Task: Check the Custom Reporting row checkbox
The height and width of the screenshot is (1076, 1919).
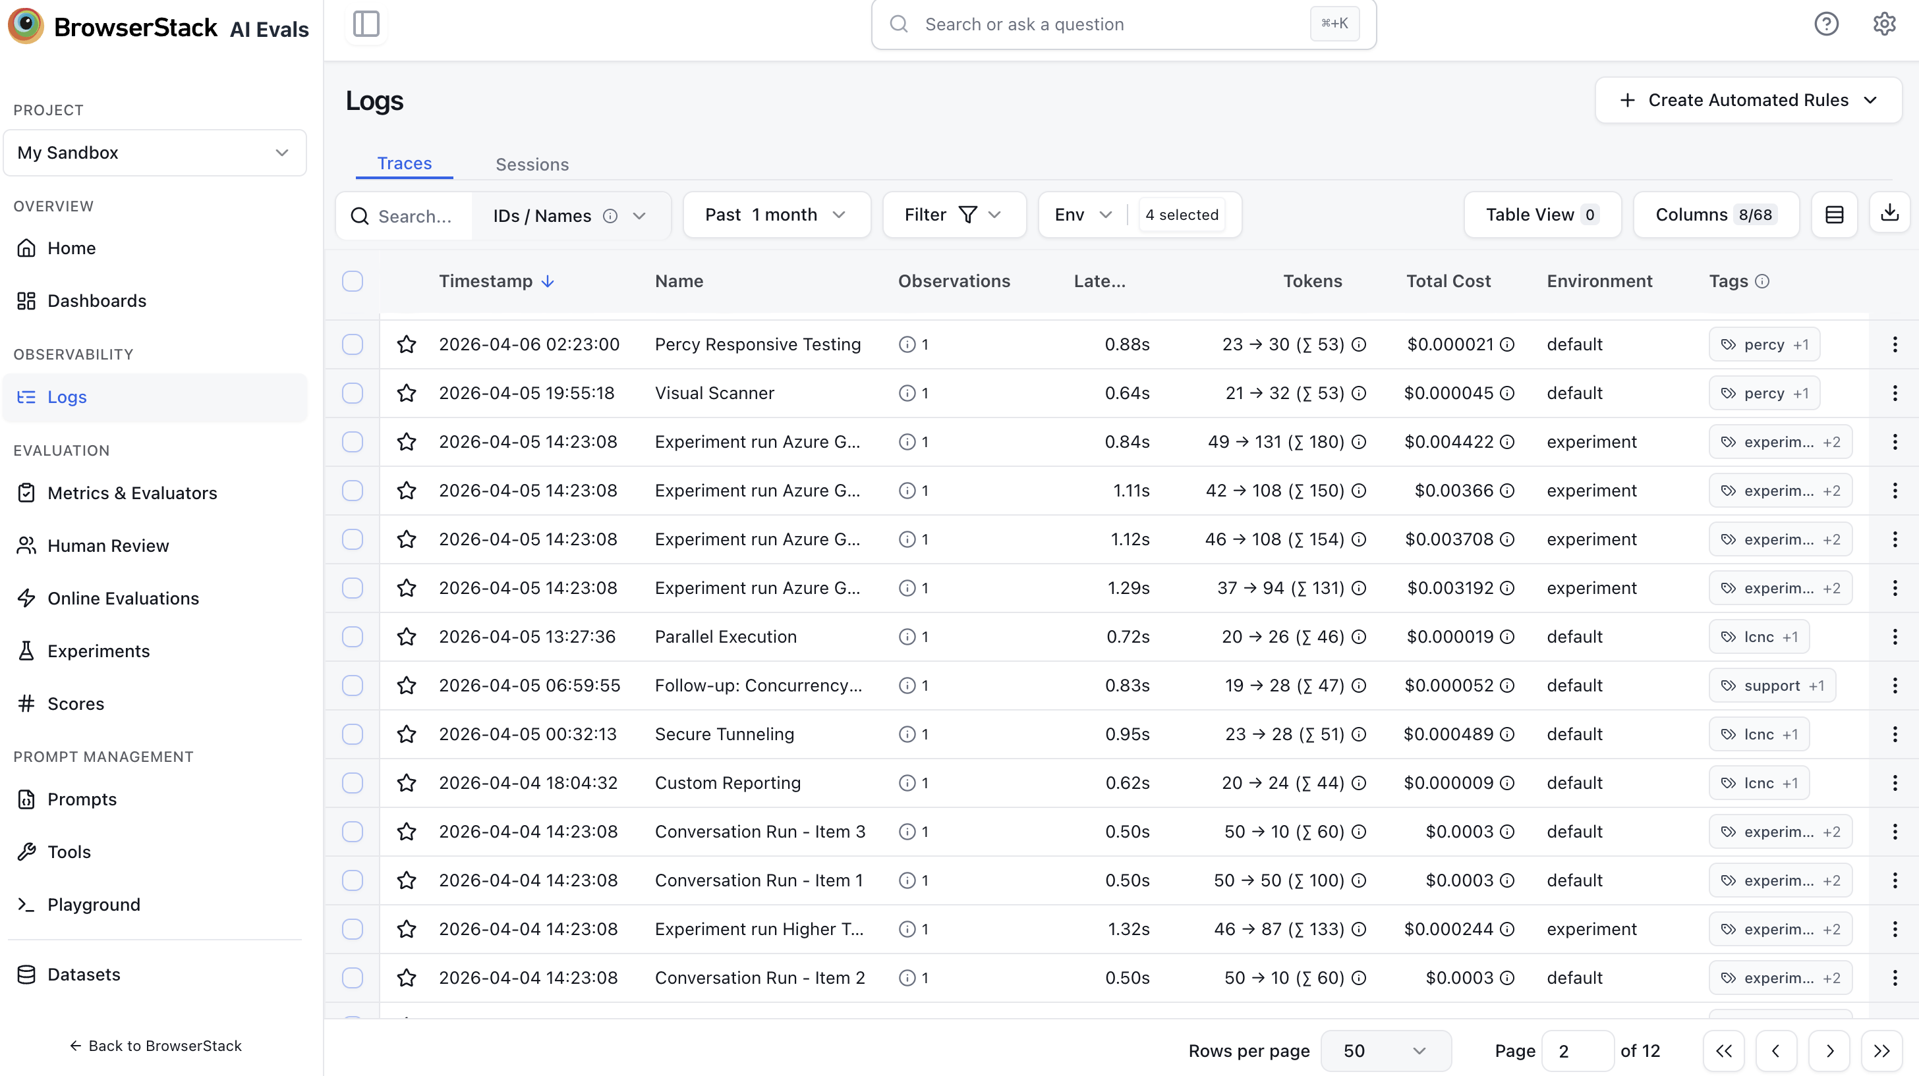Action: (353, 782)
